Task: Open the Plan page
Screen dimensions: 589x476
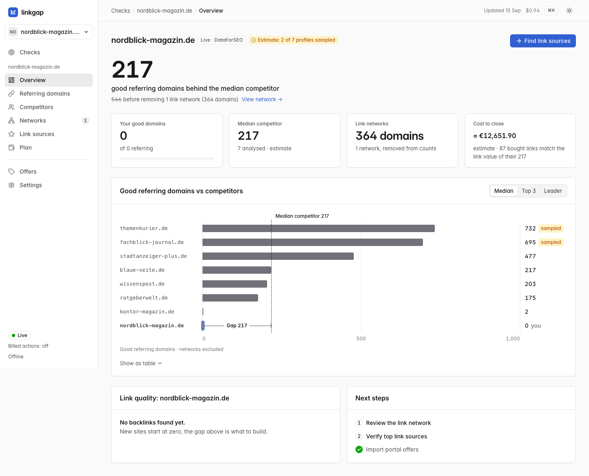Action: coord(49,147)
